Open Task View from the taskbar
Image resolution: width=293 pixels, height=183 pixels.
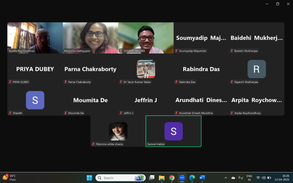click(x=152, y=178)
